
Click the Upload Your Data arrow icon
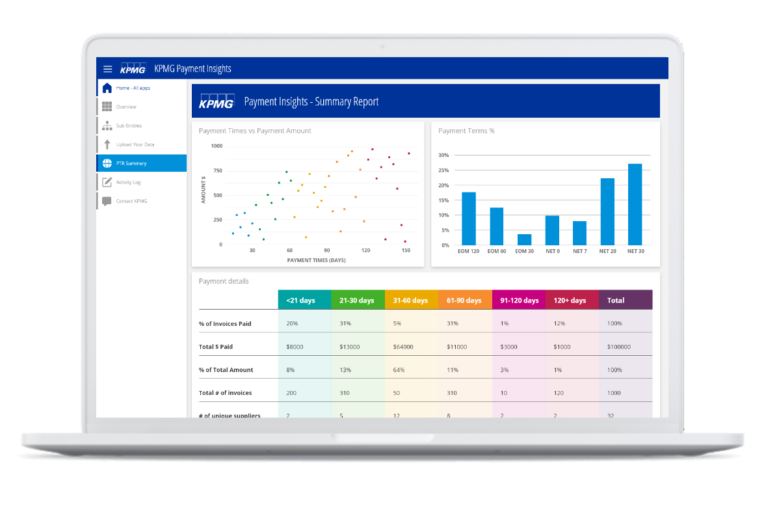pos(107,144)
